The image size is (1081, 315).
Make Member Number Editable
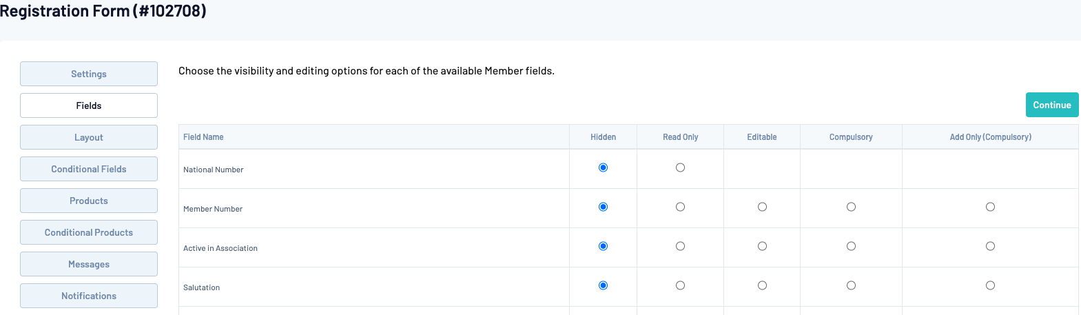(762, 207)
